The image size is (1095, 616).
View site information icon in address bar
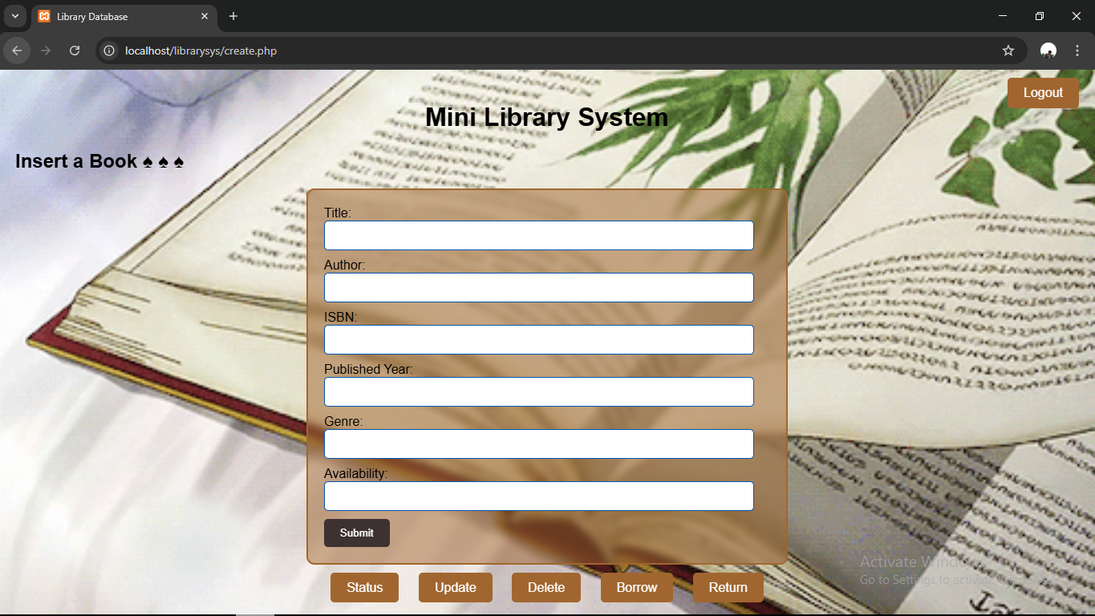tap(110, 51)
